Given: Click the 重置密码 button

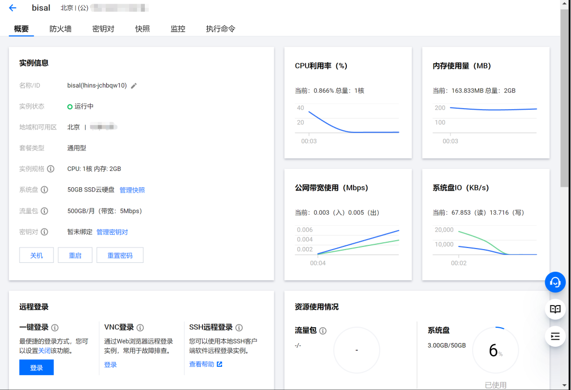Looking at the screenshot, I should click(120, 255).
